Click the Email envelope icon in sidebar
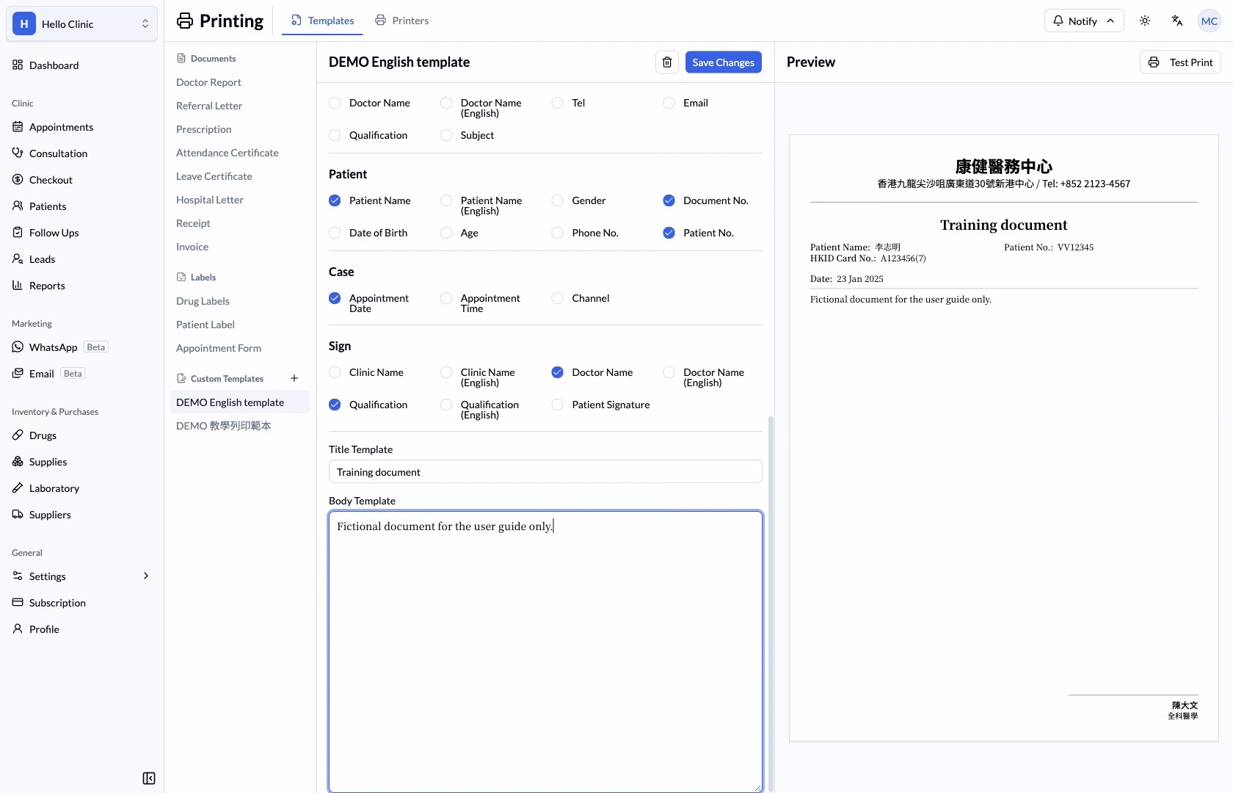This screenshot has width=1233, height=793. click(x=18, y=373)
